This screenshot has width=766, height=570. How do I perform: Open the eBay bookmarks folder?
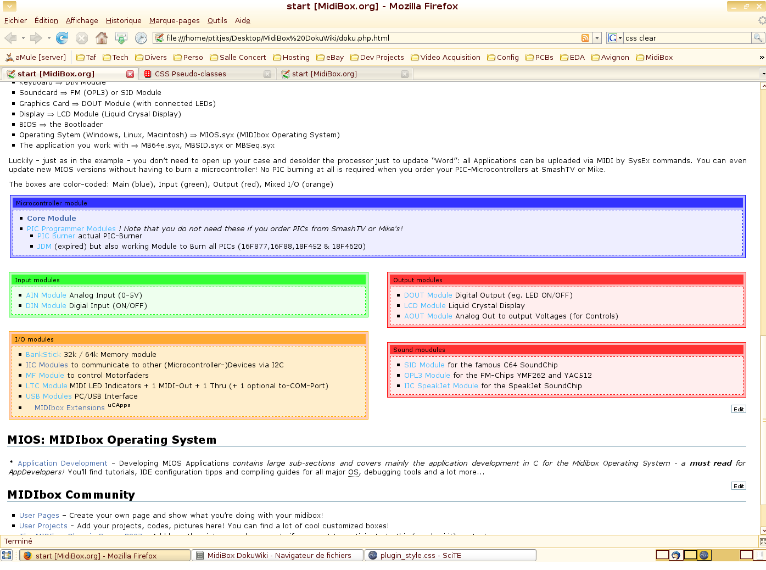[330, 57]
